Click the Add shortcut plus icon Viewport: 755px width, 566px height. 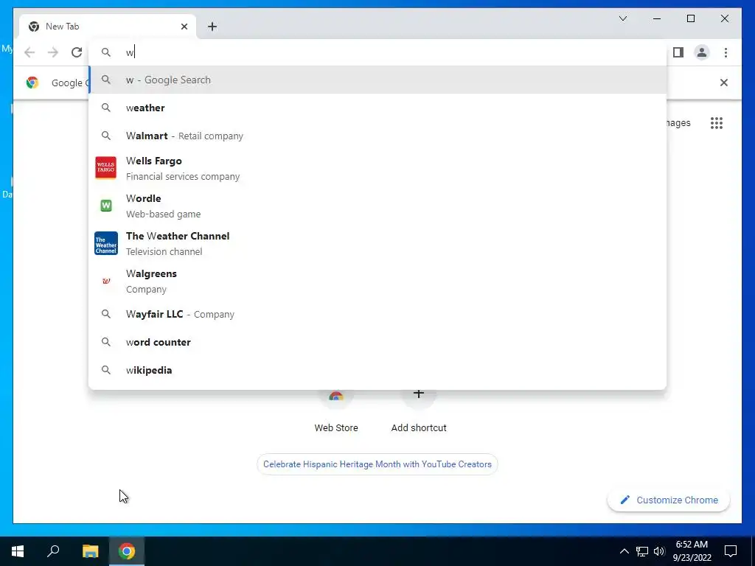point(419,395)
